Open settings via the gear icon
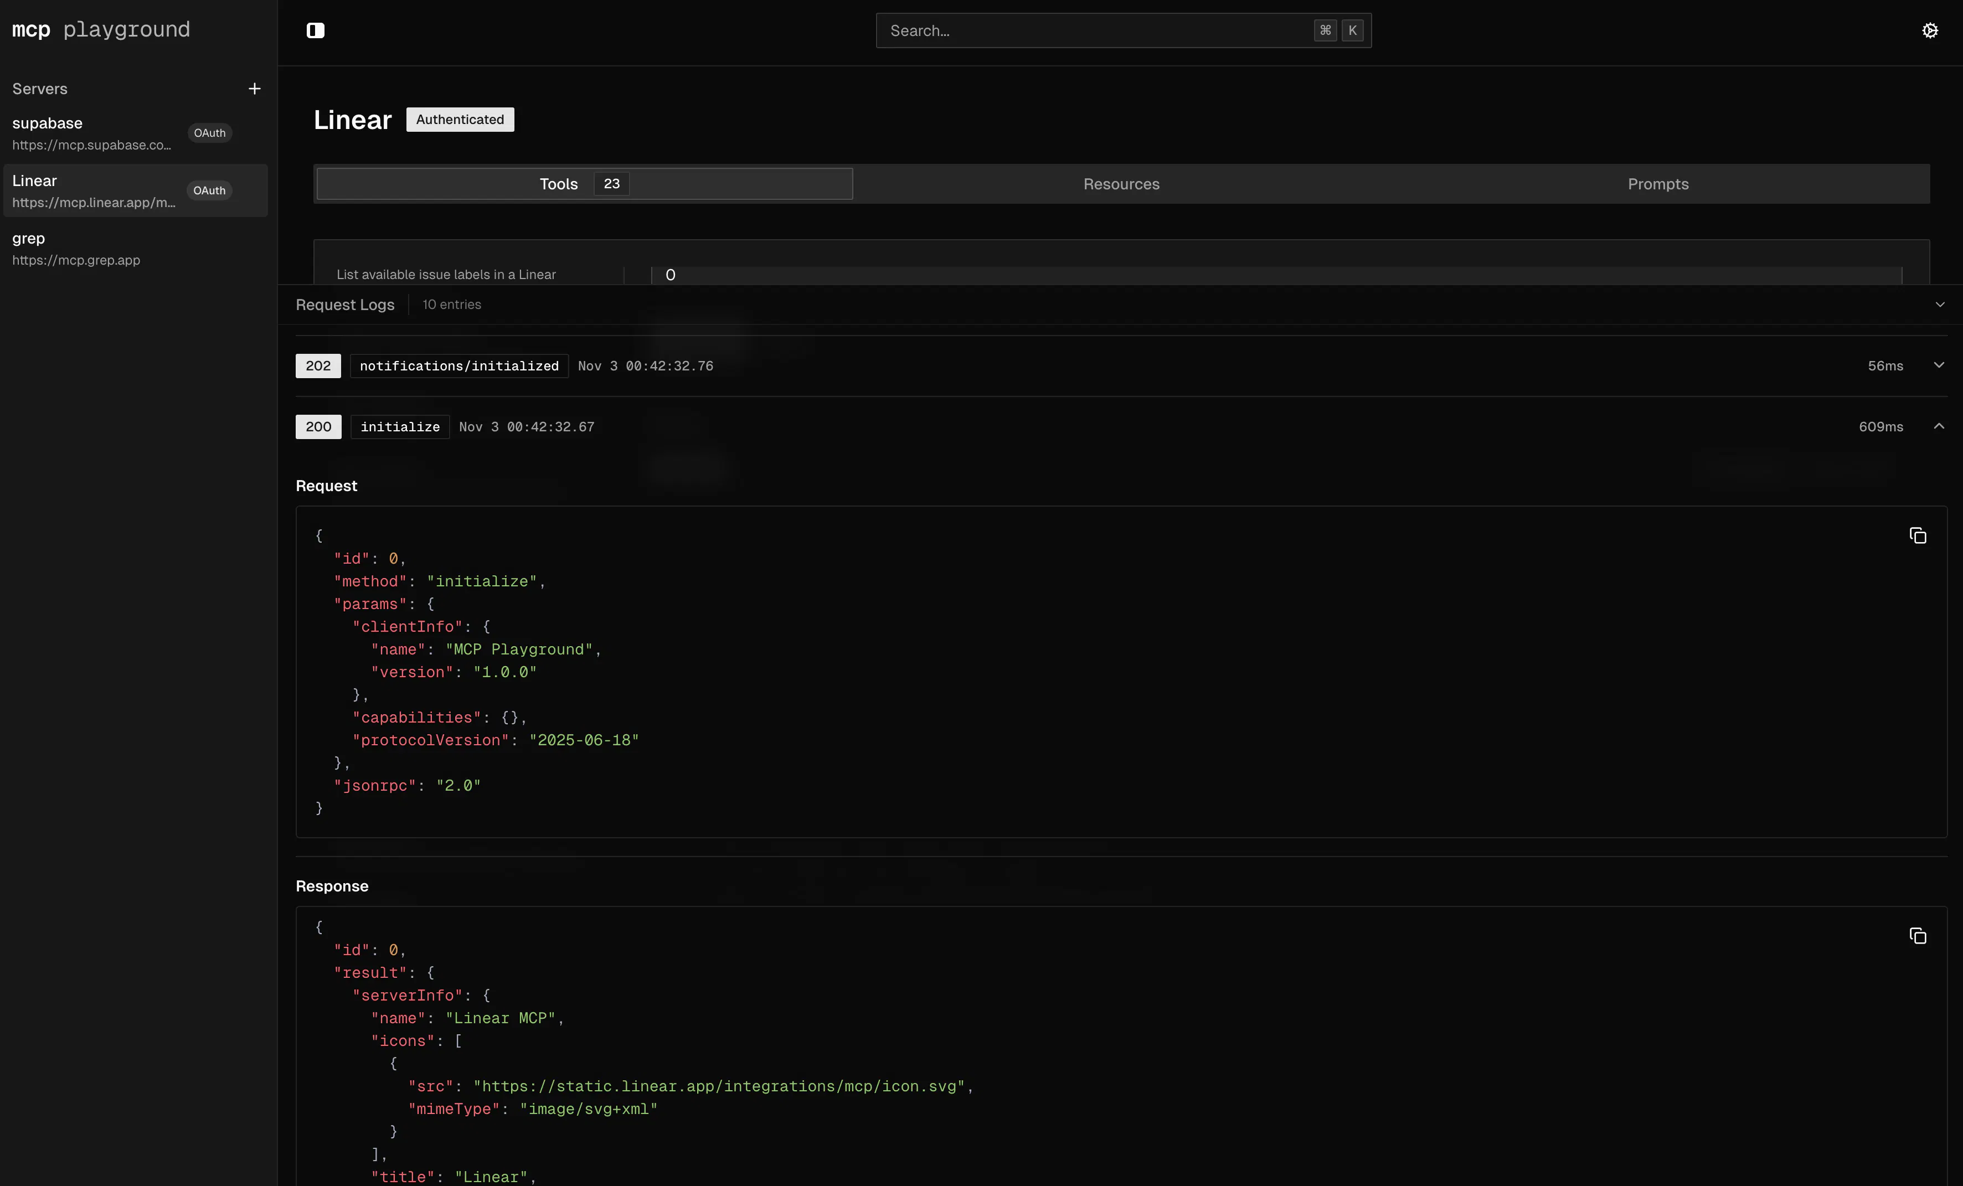Screen dimensions: 1963x1186 pyautogui.click(x=1930, y=30)
